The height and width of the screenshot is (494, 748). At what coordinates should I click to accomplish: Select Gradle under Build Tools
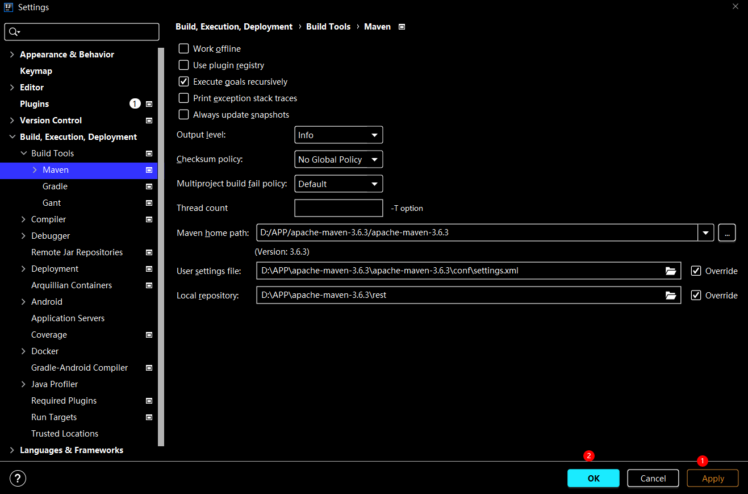pyautogui.click(x=55, y=186)
